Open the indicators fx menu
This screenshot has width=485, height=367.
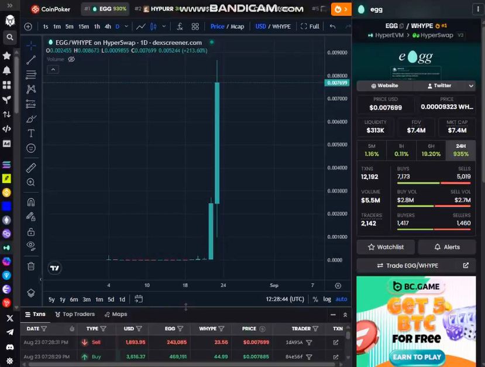pos(180,26)
